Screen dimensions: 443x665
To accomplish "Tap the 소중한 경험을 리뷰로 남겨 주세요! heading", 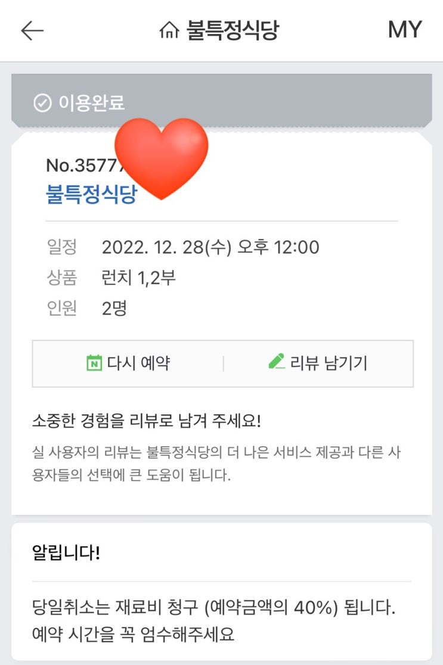I will pyautogui.click(x=147, y=421).
